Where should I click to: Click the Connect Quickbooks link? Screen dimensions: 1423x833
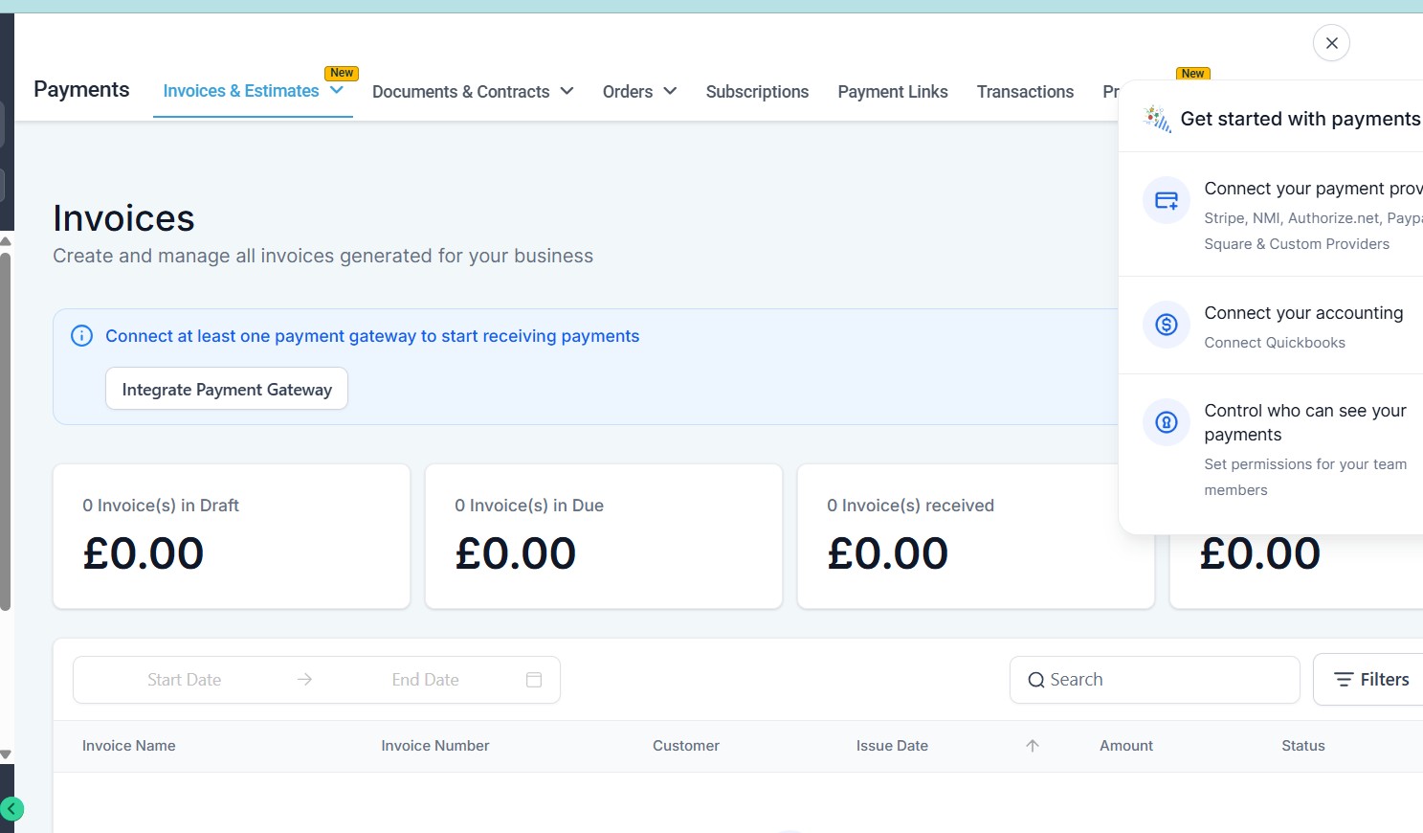(x=1275, y=342)
